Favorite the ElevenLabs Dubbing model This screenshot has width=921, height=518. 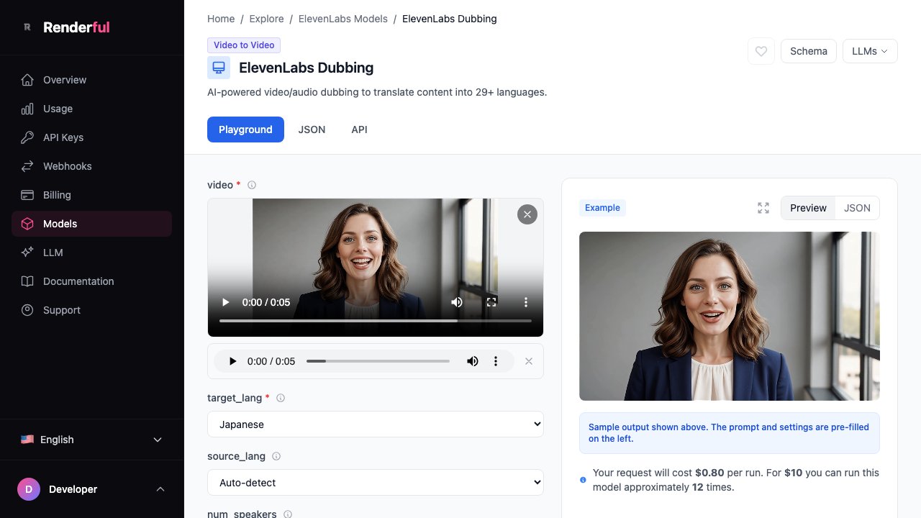pyautogui.click(x=761, y=51)
